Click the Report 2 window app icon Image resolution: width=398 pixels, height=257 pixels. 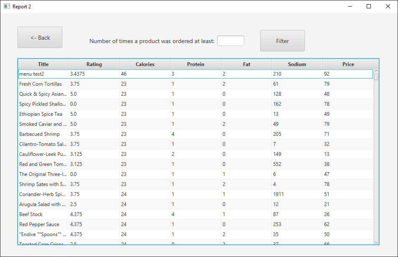point(7,6)
